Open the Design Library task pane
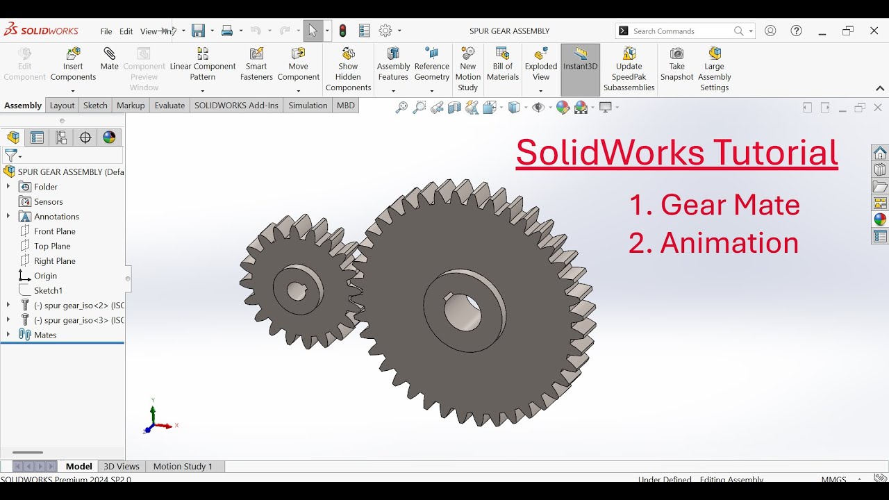The image size is (889, 500). [x=880, y=169]
